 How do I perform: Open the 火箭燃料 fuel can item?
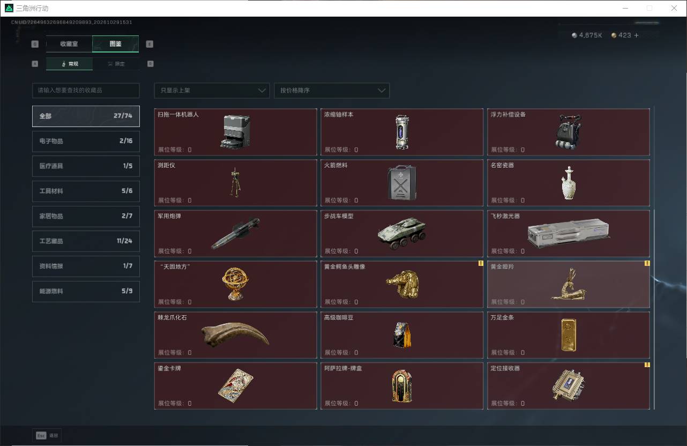[x=402, y=183]
